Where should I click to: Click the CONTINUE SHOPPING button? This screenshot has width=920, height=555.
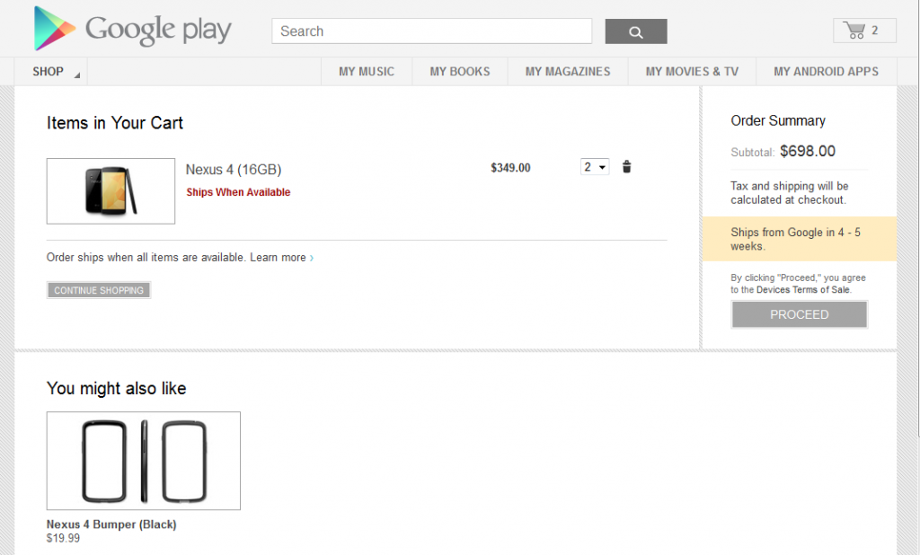pos(99,290)
